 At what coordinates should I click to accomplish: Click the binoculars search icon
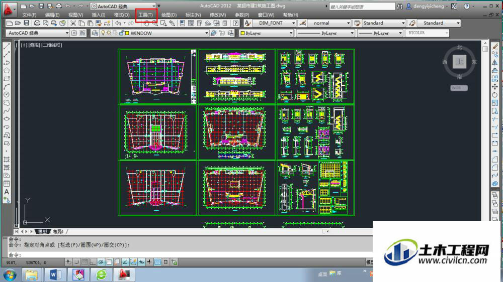pyautogui.click(x=400, y=6)
